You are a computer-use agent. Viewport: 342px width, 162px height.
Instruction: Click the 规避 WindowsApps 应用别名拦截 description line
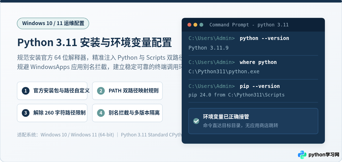[99, 67]
